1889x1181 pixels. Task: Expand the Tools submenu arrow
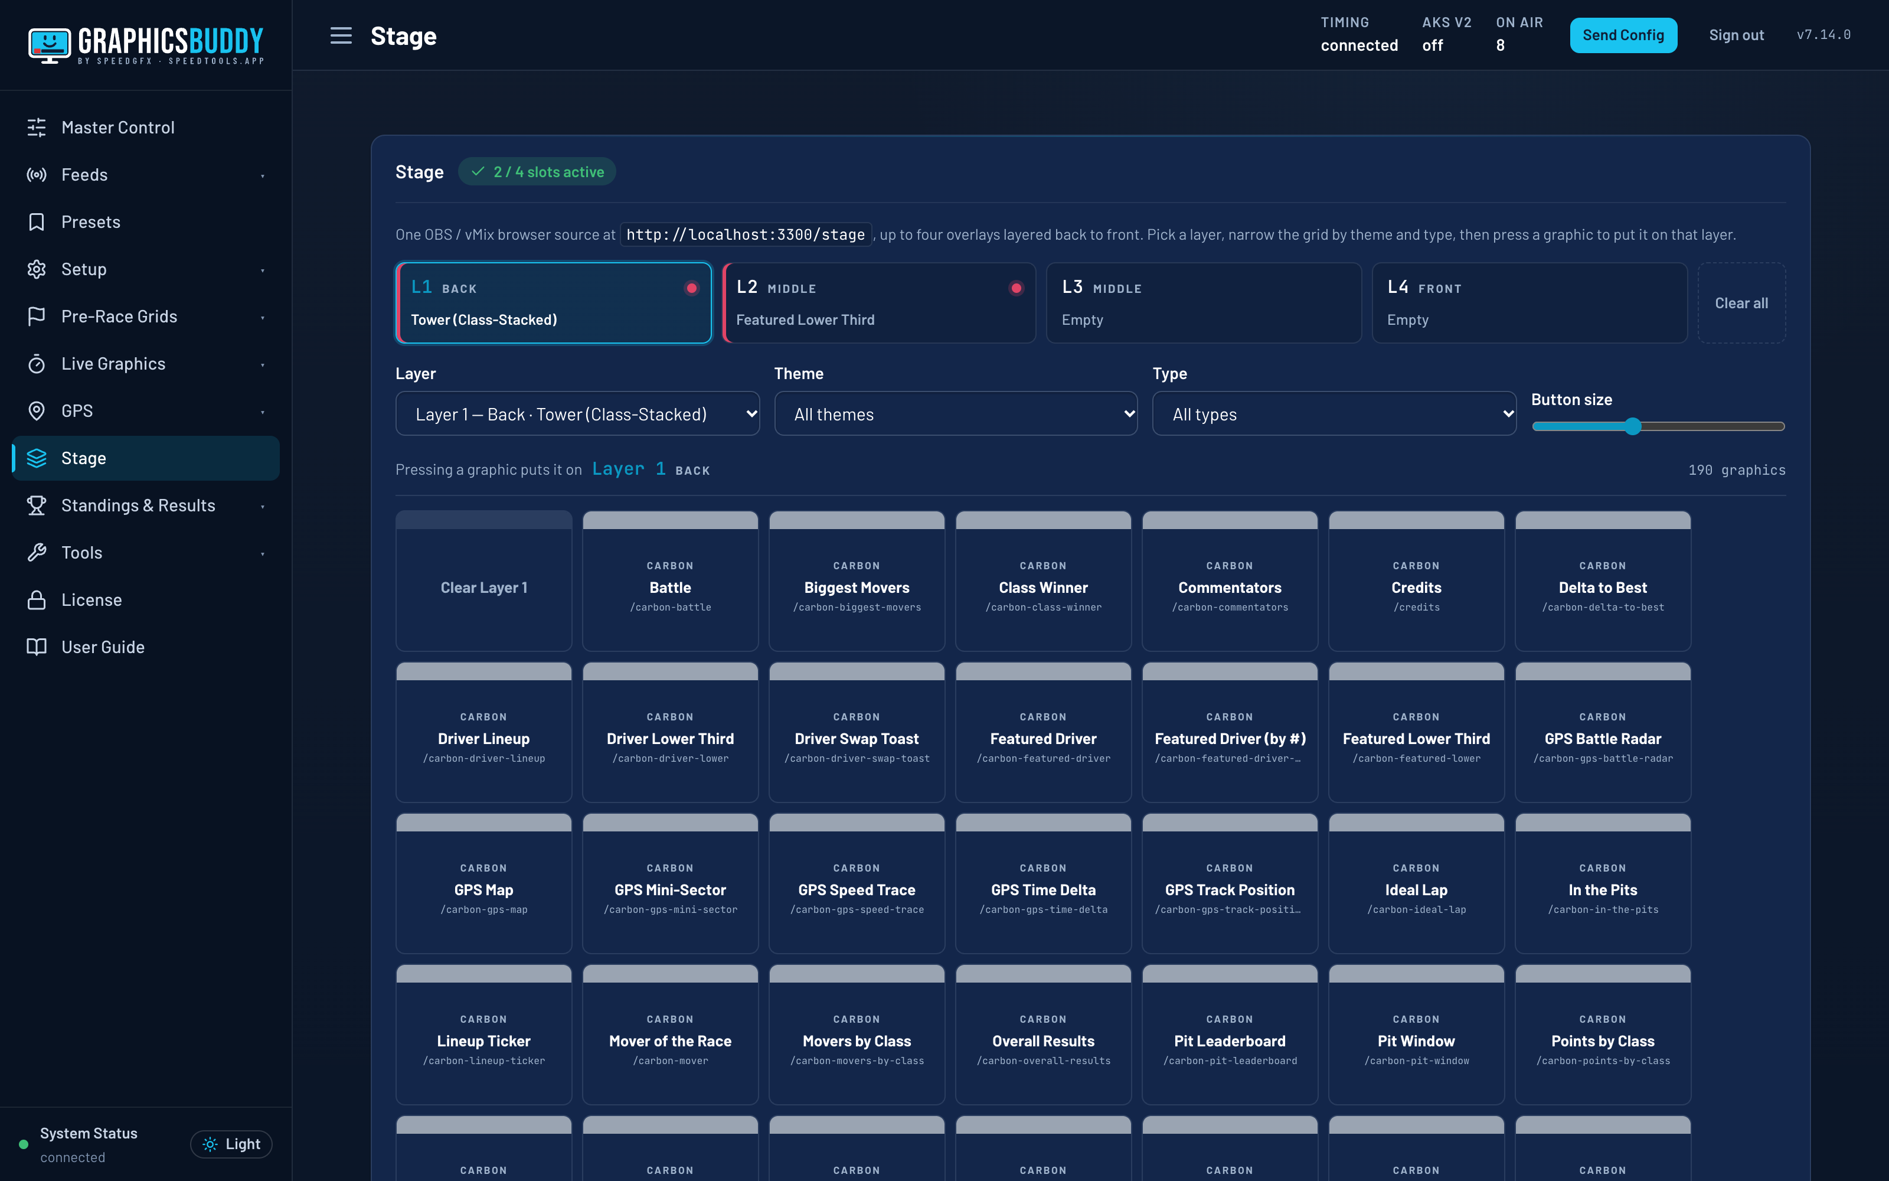263,554
